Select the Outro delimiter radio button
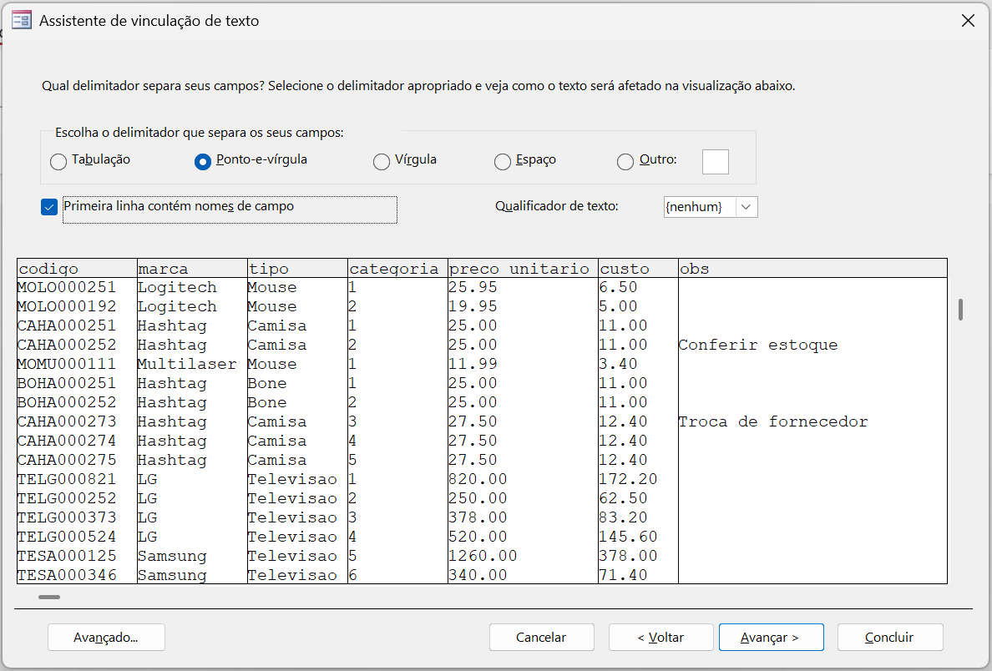 (x=625, y=162)
